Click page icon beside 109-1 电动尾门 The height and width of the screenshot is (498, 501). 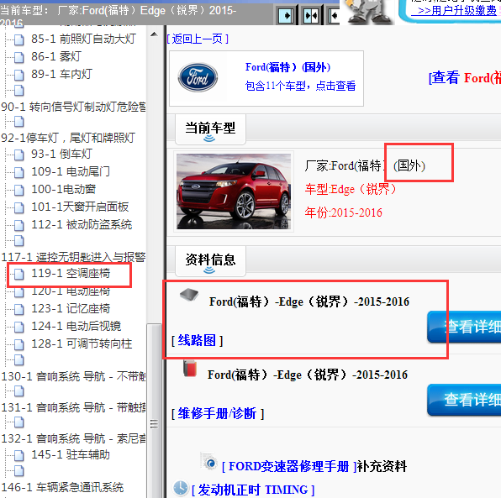pos(19,172)
